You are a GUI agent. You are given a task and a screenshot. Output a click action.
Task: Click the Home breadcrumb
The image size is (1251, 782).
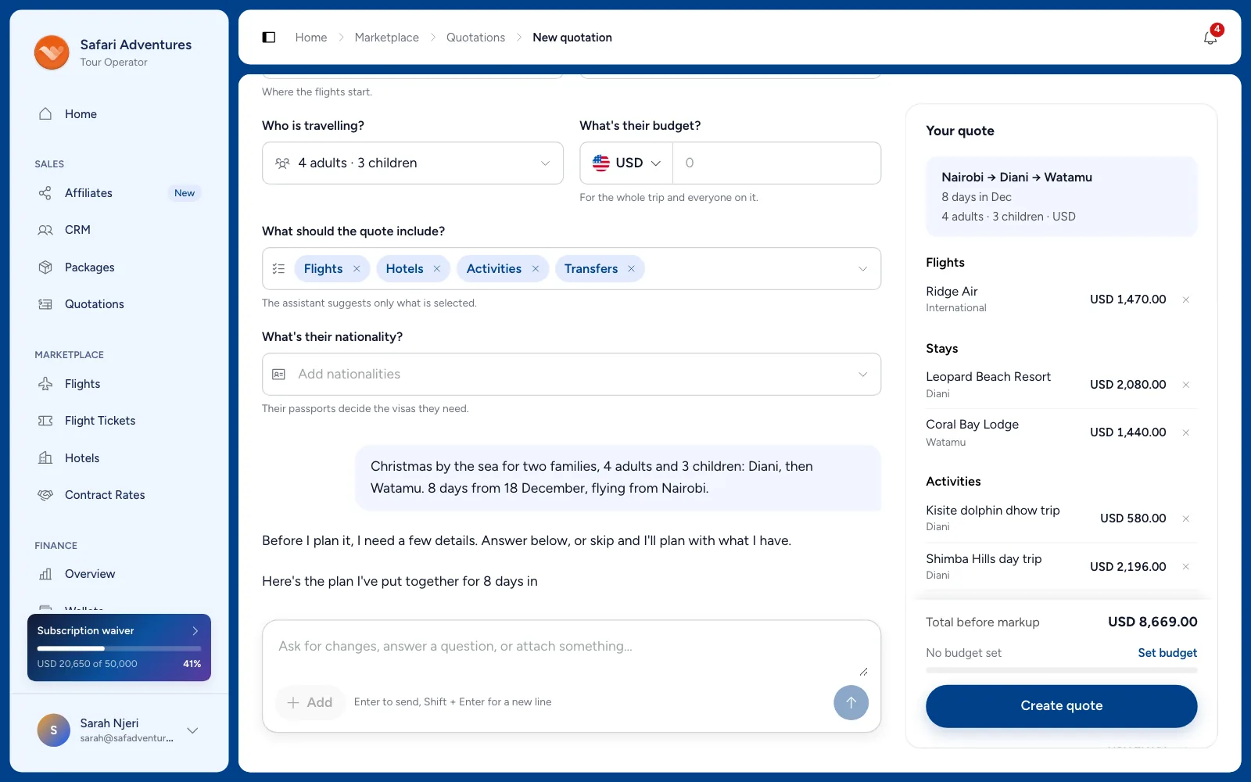[x=311, y=38]
